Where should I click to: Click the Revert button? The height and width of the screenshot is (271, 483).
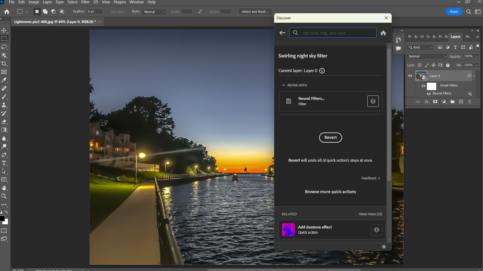[x=331, y=137]
